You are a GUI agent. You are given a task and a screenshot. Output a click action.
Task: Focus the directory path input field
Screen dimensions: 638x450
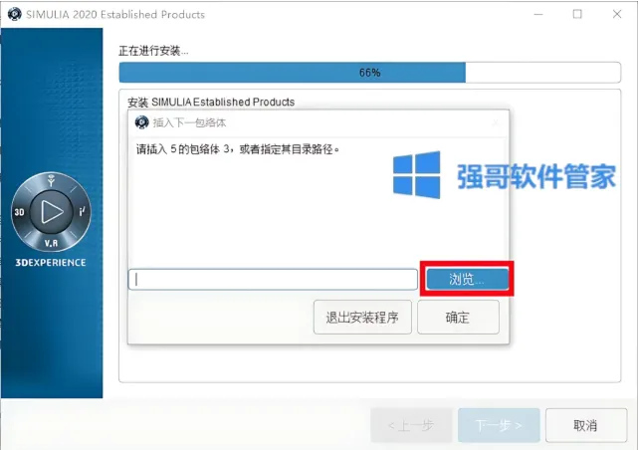pos(273,279)
